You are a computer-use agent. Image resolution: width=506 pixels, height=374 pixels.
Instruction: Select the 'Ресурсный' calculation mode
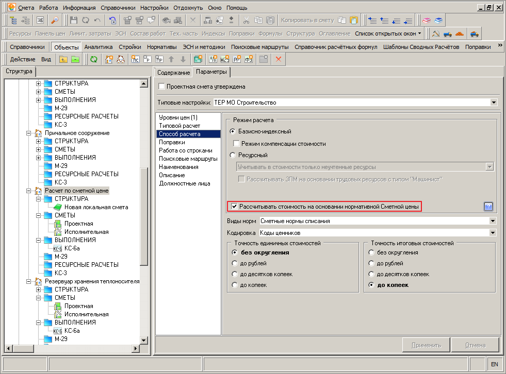coord(232,155)
